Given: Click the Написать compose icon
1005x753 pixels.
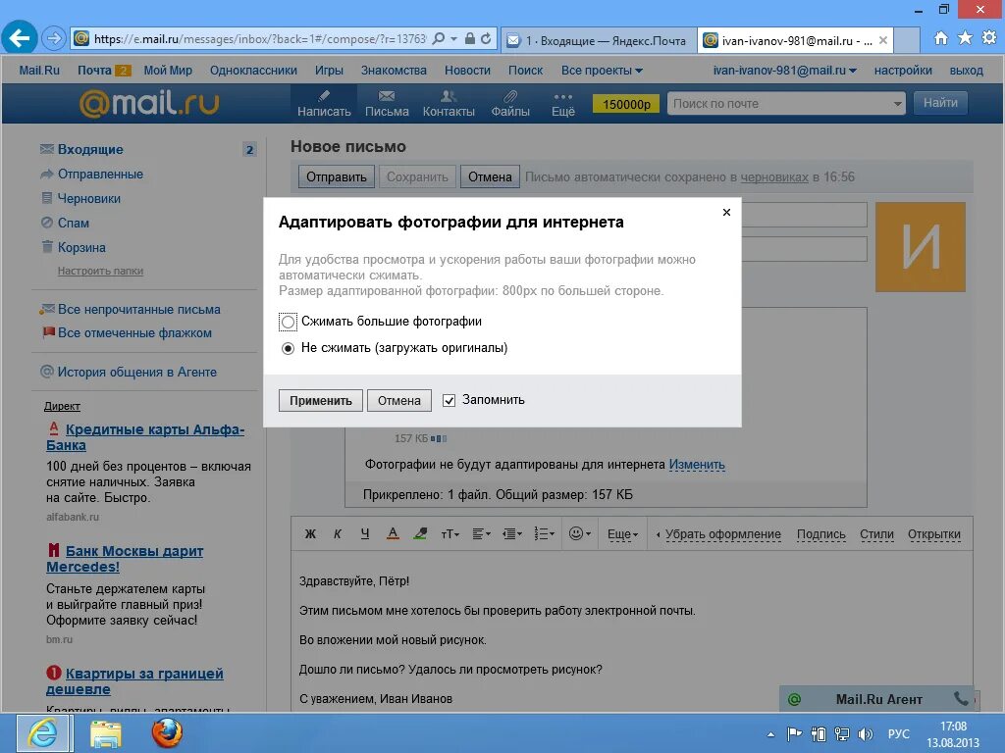Looking at the screenshot, I should click(x=324, y=104).
